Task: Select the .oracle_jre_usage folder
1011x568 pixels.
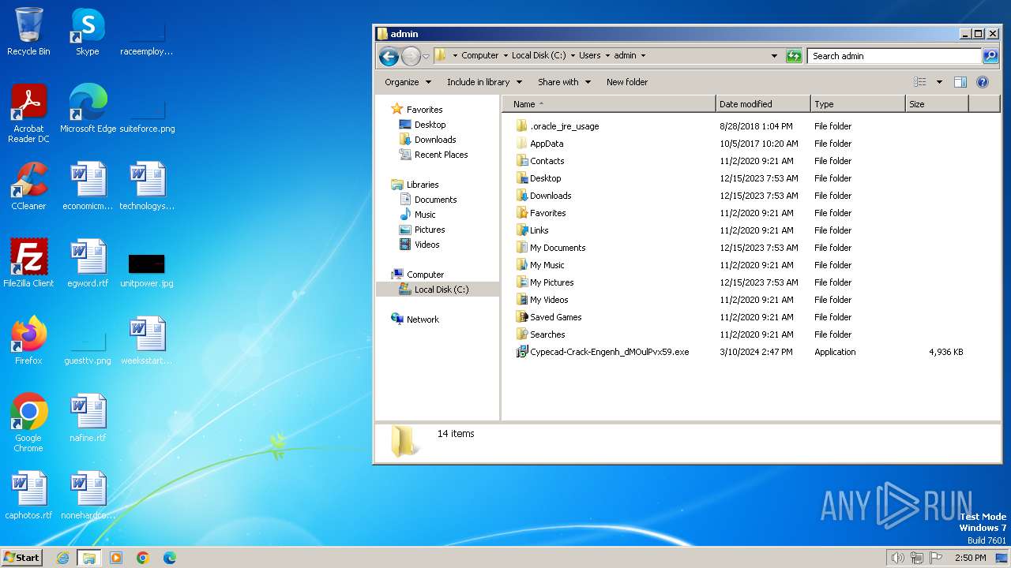Action: (564, 126)
